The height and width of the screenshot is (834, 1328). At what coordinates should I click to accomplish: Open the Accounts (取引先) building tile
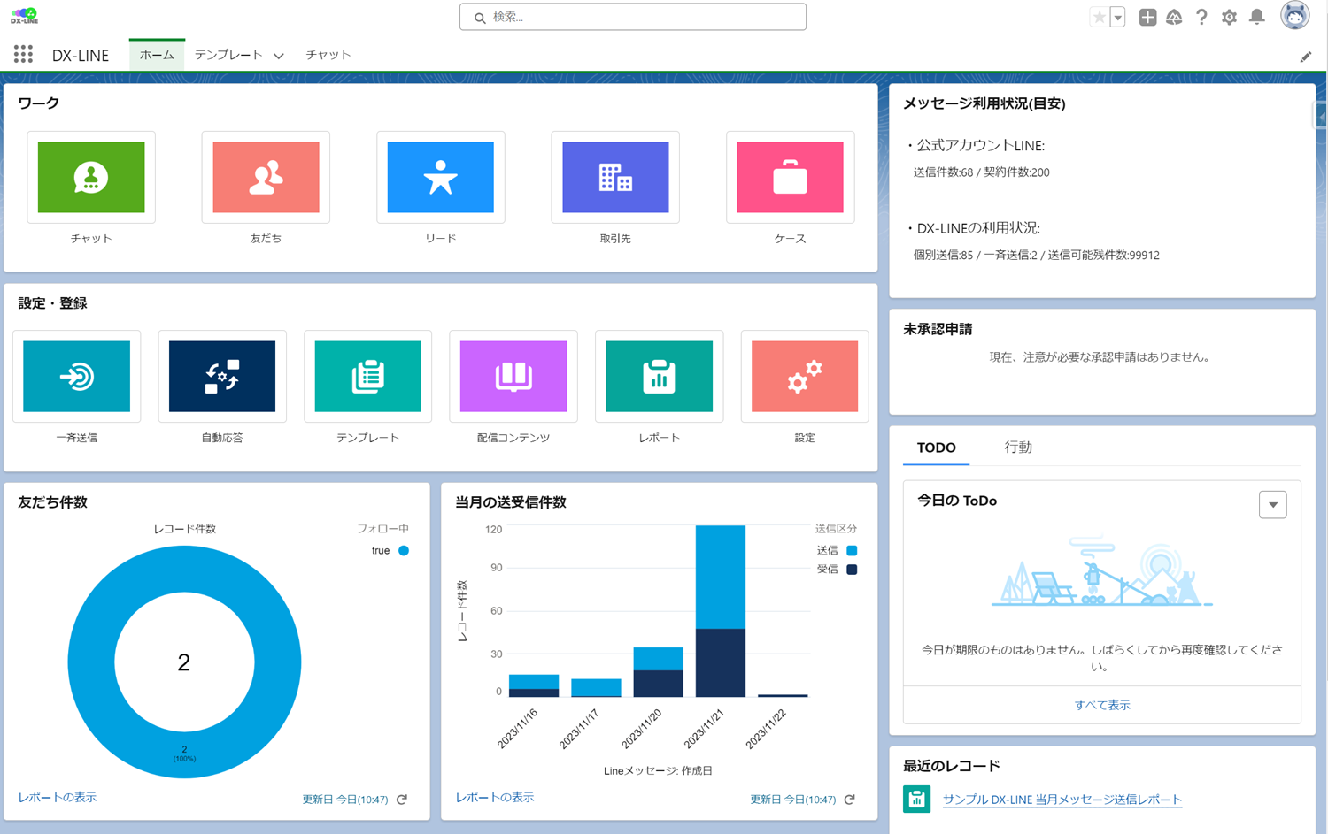[x=615, y=177]
